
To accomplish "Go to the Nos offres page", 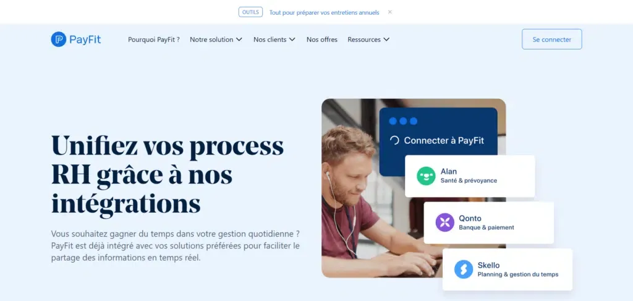I will 321,40.
